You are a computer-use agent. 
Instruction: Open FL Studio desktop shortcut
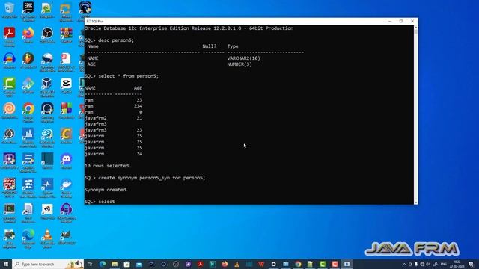(x=28, y=61)
